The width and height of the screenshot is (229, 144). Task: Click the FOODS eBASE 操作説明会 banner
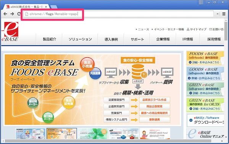pos(205,58)
